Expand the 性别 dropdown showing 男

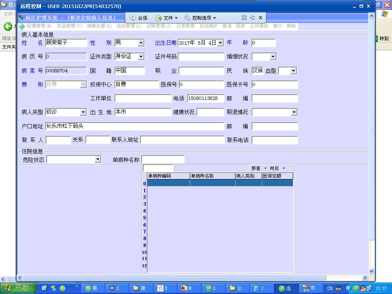[x=141, y=43]
